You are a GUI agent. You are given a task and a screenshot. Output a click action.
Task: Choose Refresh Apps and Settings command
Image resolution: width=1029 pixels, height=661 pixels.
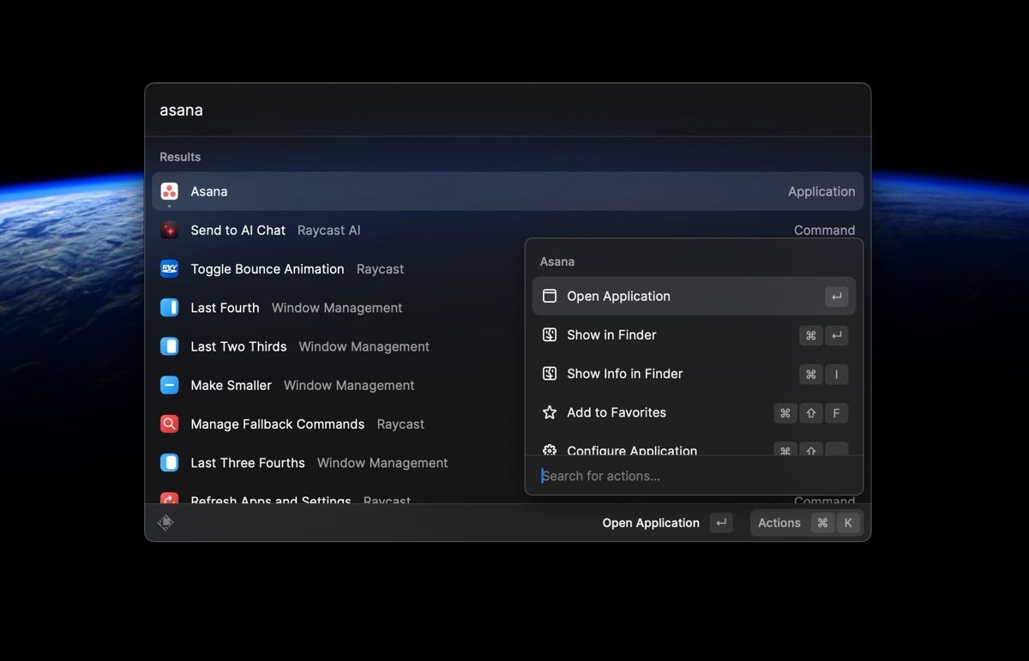pyautogui.click(x=270, y=501)
